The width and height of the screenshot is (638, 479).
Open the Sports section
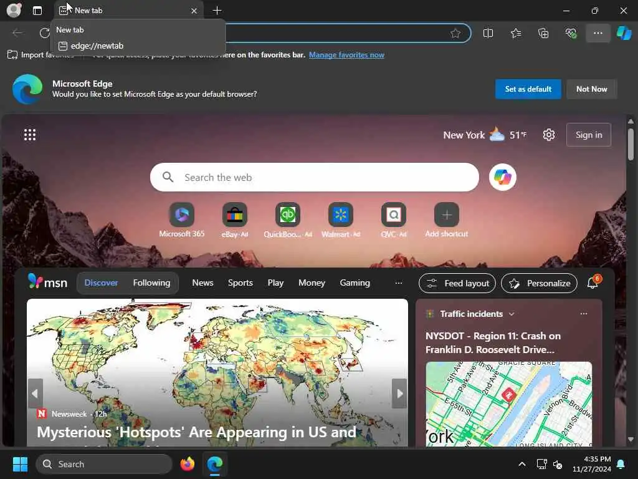click(x=240, y=283)
